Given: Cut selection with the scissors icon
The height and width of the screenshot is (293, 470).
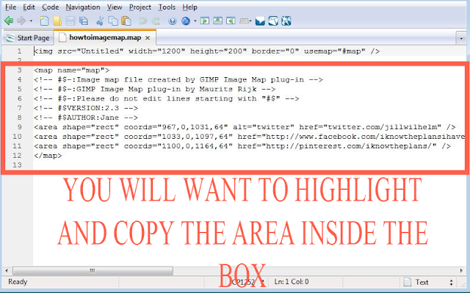Looking at the screenshot, I should pos(100,21).
